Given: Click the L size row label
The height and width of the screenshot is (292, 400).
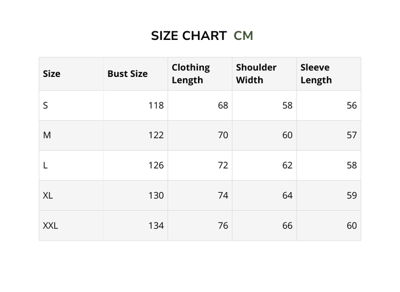Looking at the screenshot, I should [x=45, y=165].
